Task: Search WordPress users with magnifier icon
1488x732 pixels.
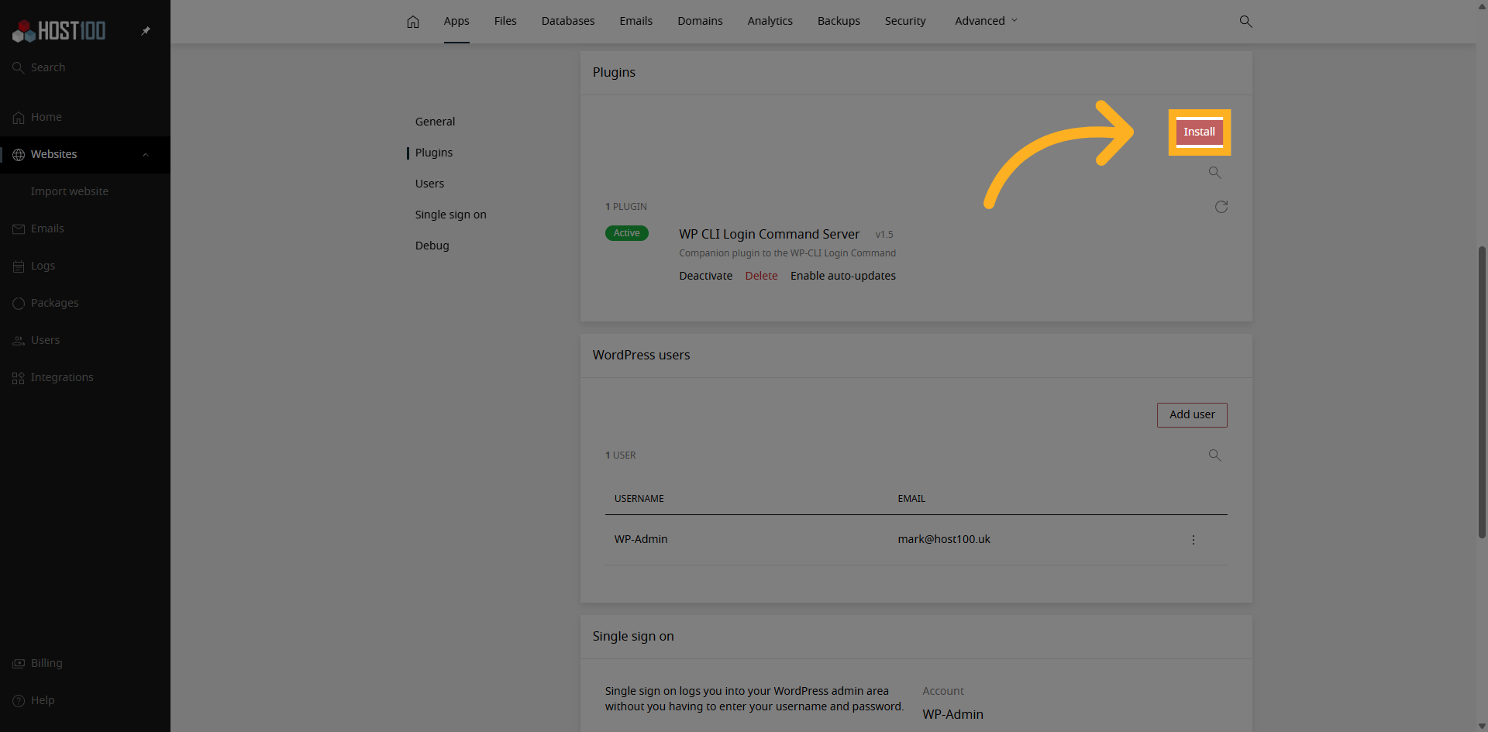Action: [x=1214, y=455]
